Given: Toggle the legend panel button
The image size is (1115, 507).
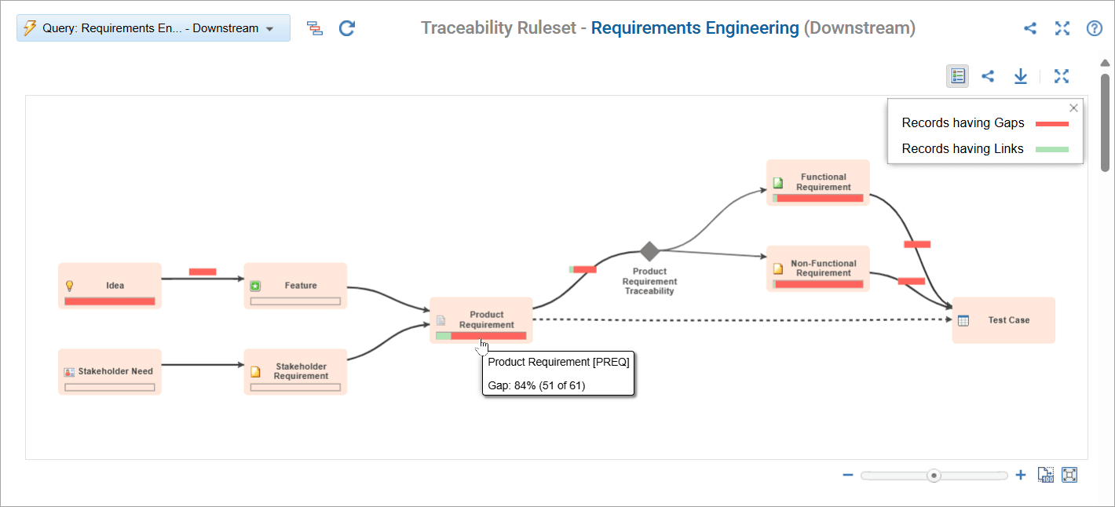Looking at the screenshot, I should coord(957,76).
